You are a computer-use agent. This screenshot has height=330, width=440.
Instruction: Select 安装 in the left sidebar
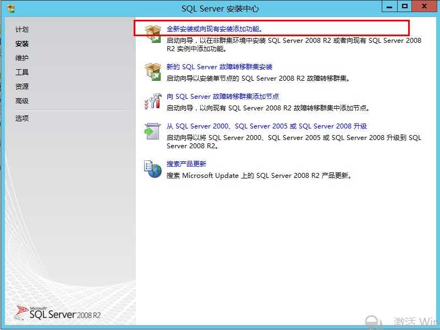tap(22, 44)
